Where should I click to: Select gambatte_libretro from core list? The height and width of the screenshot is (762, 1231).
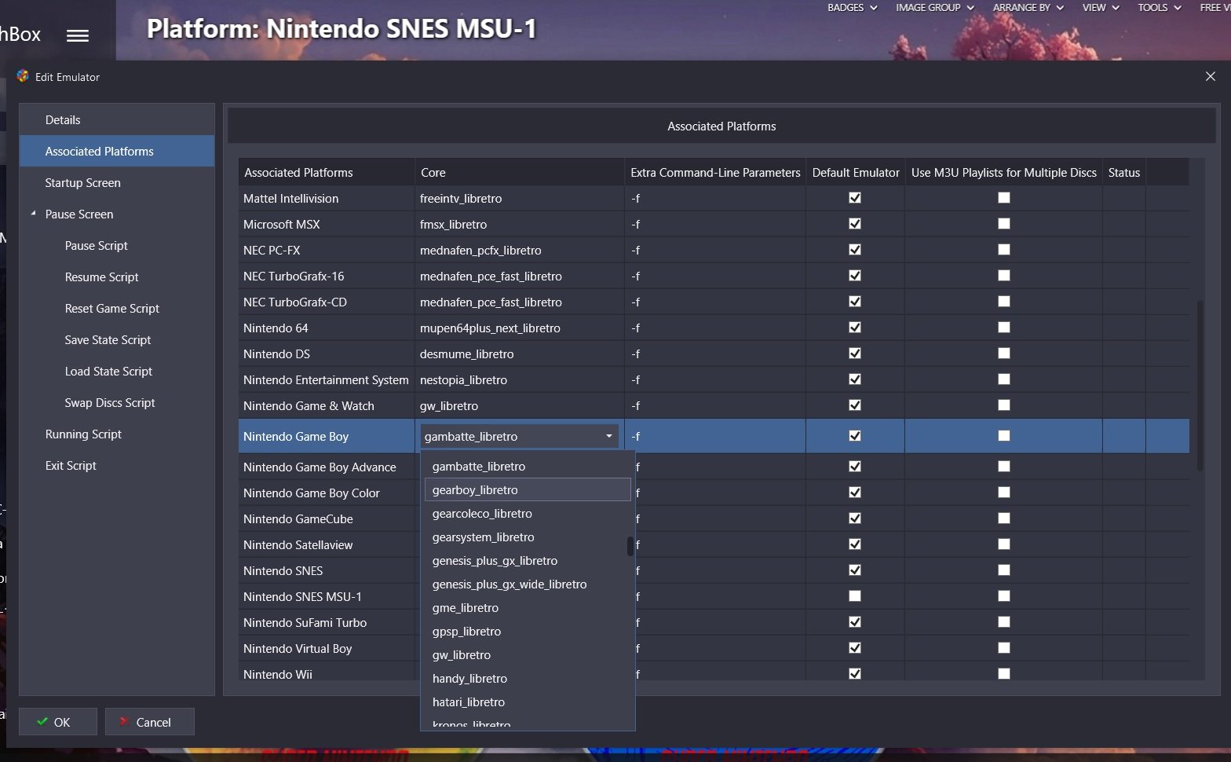tap(528, 466)
